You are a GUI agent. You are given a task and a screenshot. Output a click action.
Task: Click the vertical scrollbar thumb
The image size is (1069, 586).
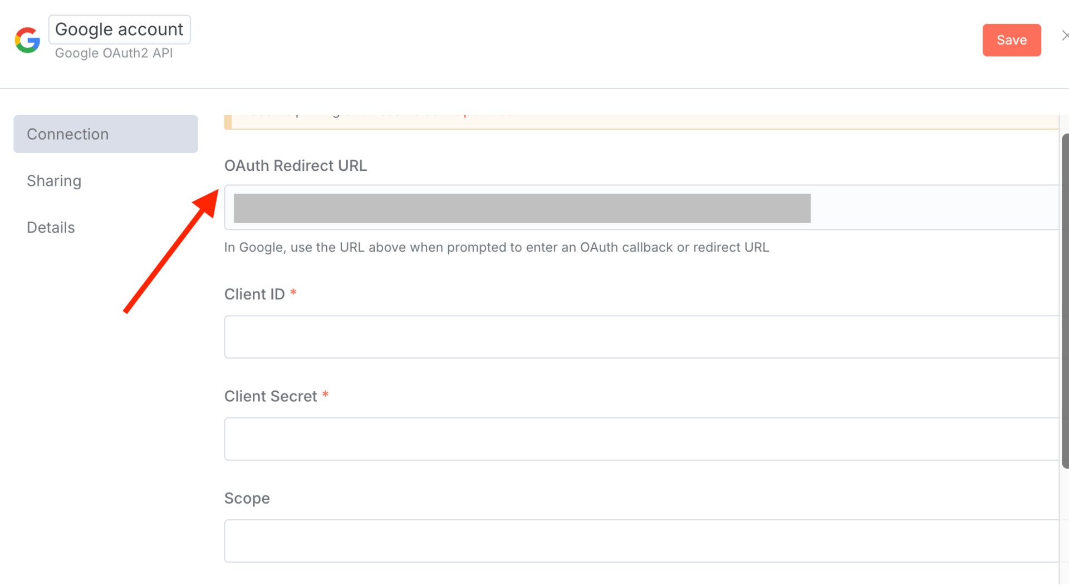coord(1065,301)
